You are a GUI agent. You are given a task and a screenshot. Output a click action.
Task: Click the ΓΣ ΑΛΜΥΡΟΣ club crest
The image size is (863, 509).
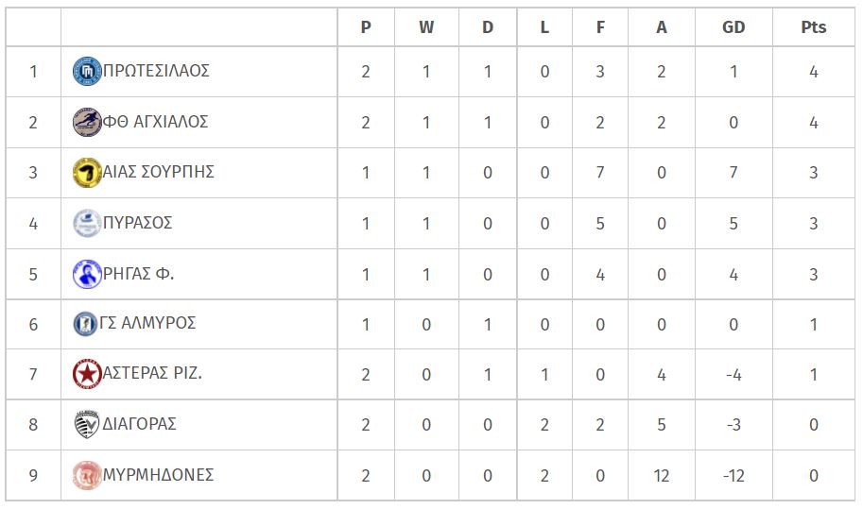click(x=85, y=324)
